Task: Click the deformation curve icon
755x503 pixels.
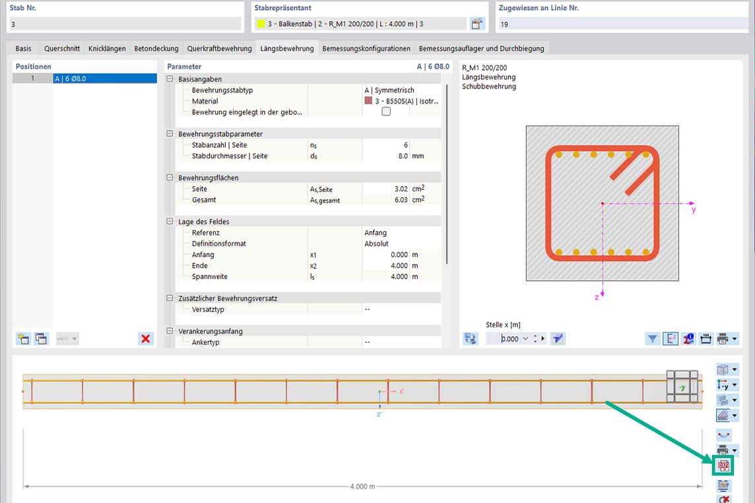Action: coord(723,435)
